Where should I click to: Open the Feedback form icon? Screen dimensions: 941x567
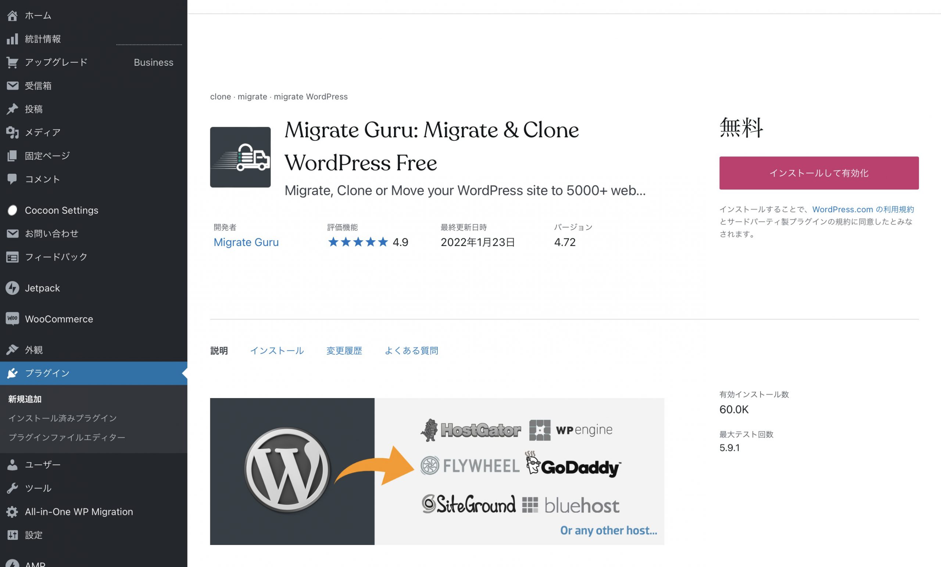[x=12, y=257]
